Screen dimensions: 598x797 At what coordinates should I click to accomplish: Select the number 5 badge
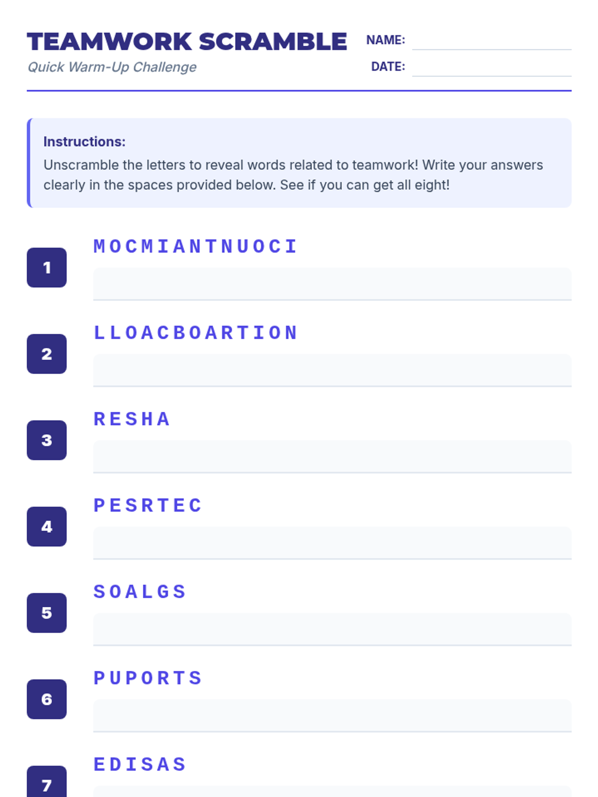pos(47,613)
